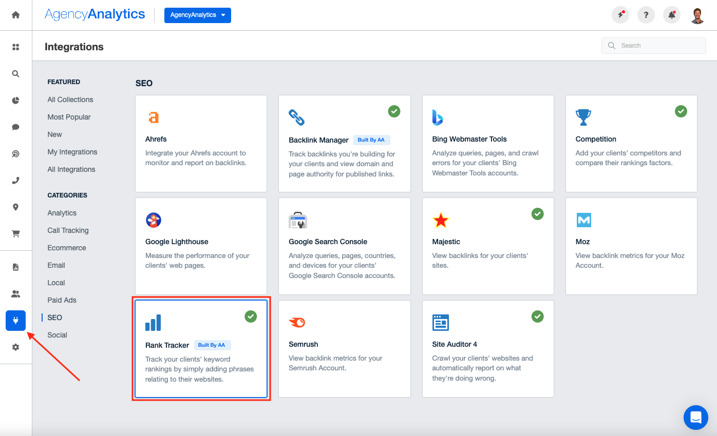Open settings gear icon in sidebar

pyautogui.click(x=15, y=347)
